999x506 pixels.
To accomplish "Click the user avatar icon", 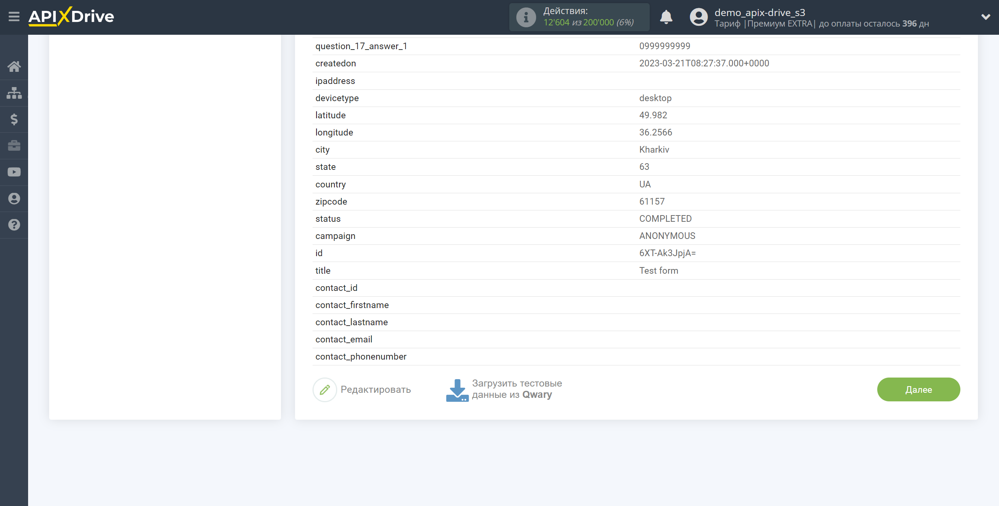I will point(699,17).
